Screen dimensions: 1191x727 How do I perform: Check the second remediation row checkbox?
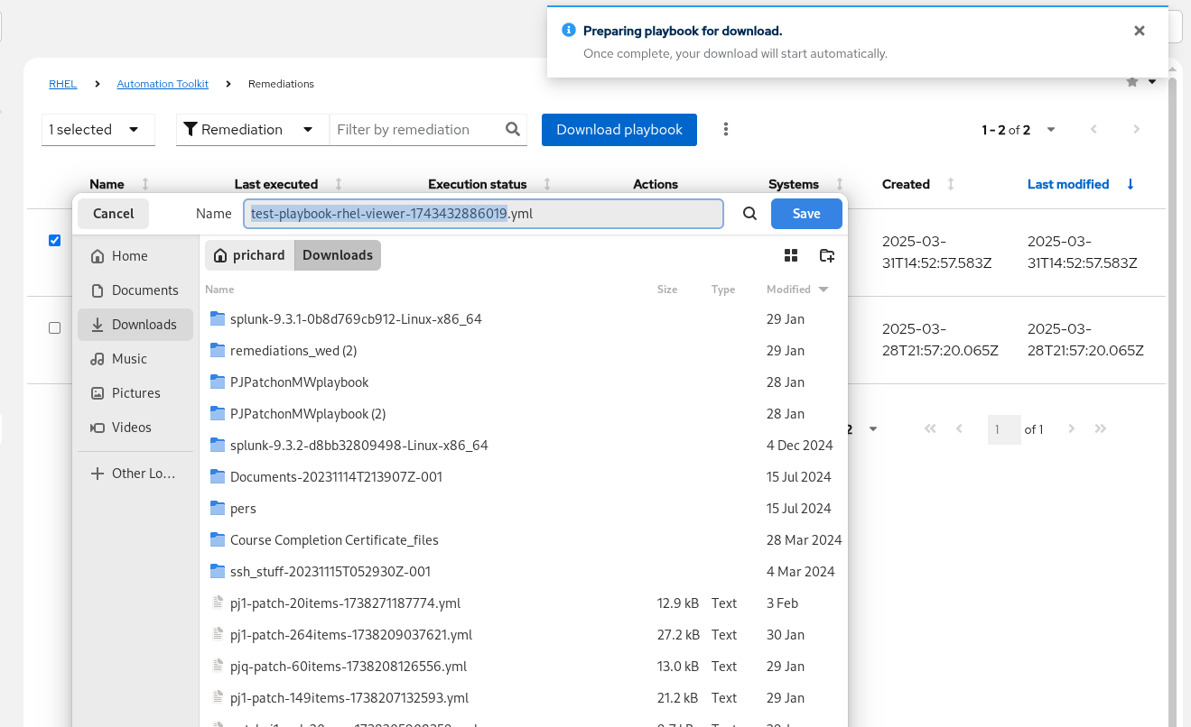pyautogui.click(x=54, y=327)
